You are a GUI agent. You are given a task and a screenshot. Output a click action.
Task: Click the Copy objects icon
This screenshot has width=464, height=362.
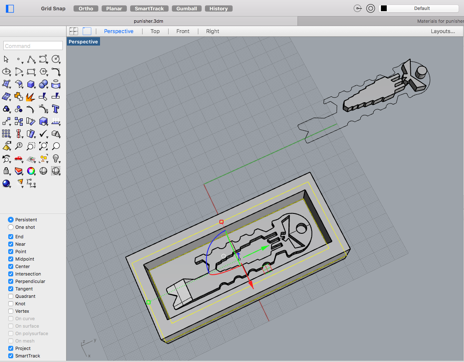point(19,122)
